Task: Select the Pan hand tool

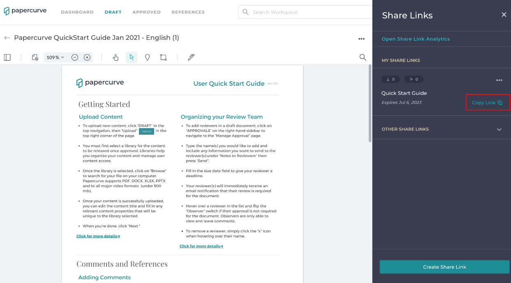Action: [x=116, y=58]
